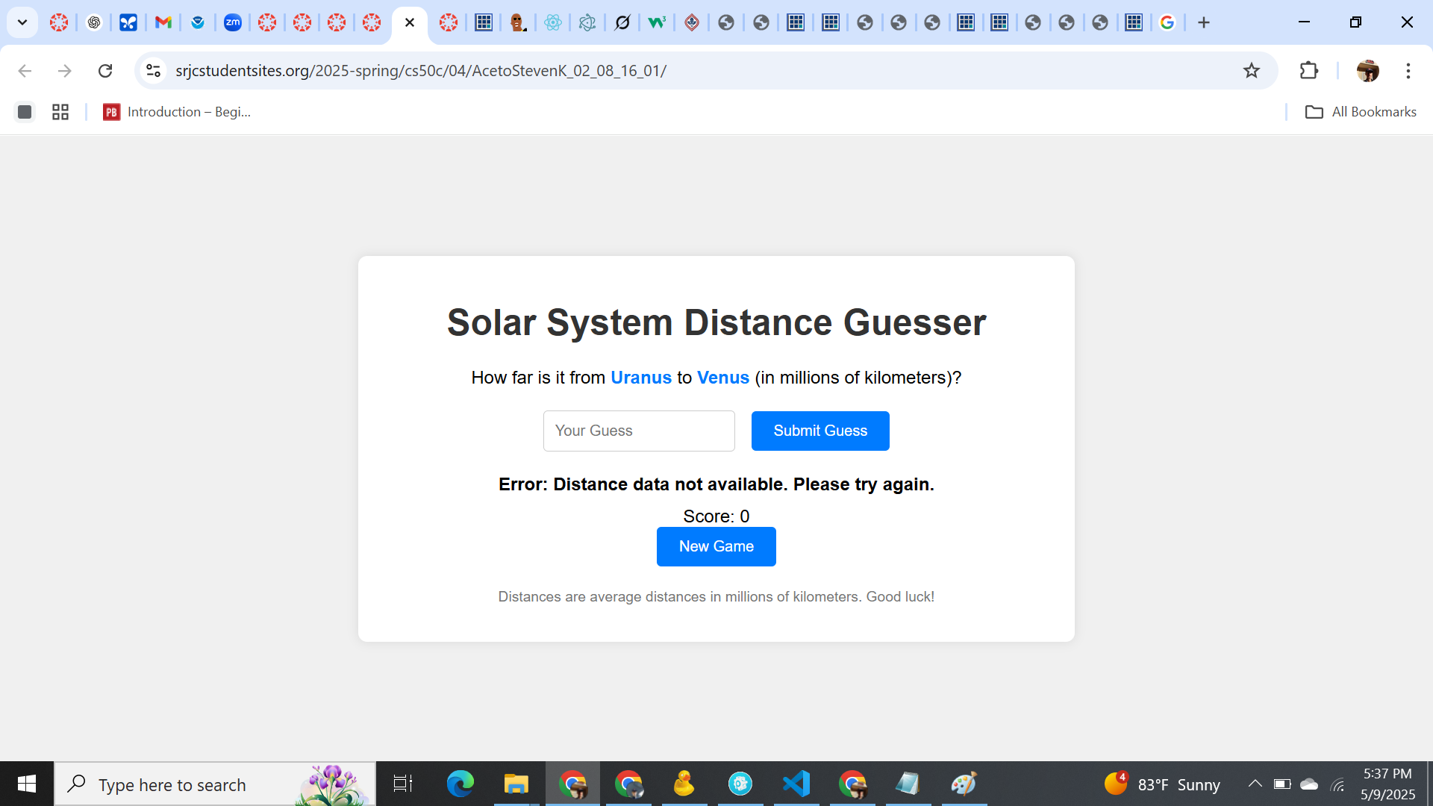The width and height of the screenshot is (1433, 806).
Task: Start a New Game
Action: point(716,546)
